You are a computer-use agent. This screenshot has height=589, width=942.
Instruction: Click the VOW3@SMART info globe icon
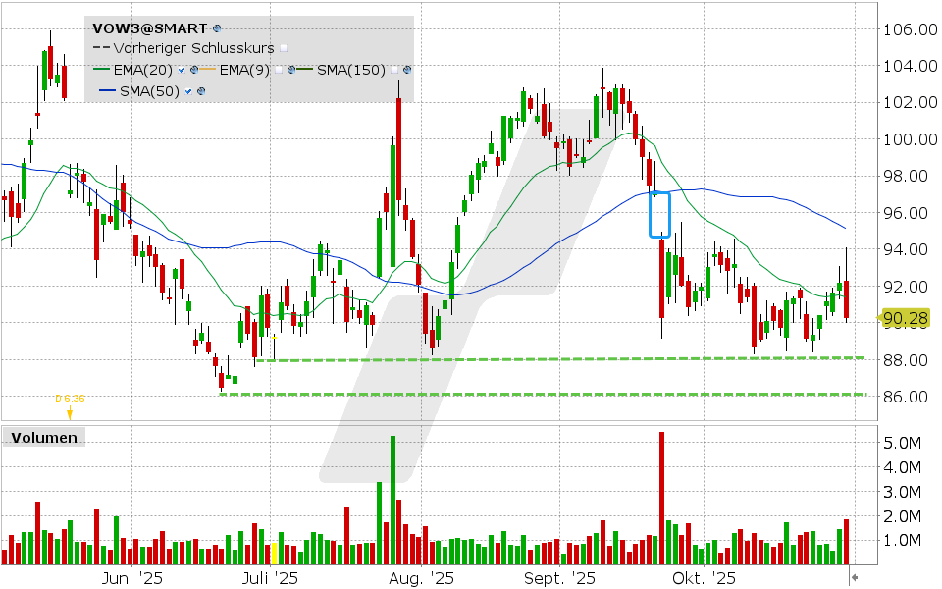[x=216, y=28]
